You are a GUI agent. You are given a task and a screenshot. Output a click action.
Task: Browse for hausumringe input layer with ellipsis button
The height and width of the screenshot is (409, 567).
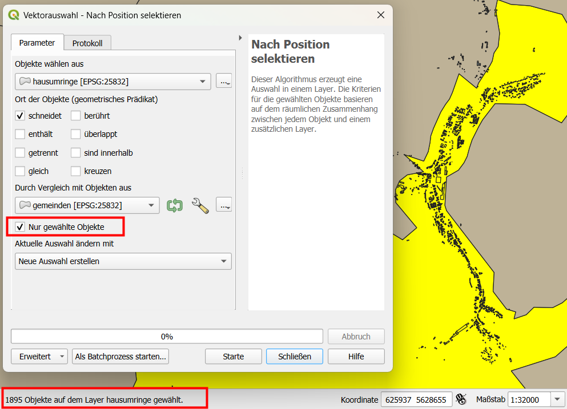click(224, 81)
